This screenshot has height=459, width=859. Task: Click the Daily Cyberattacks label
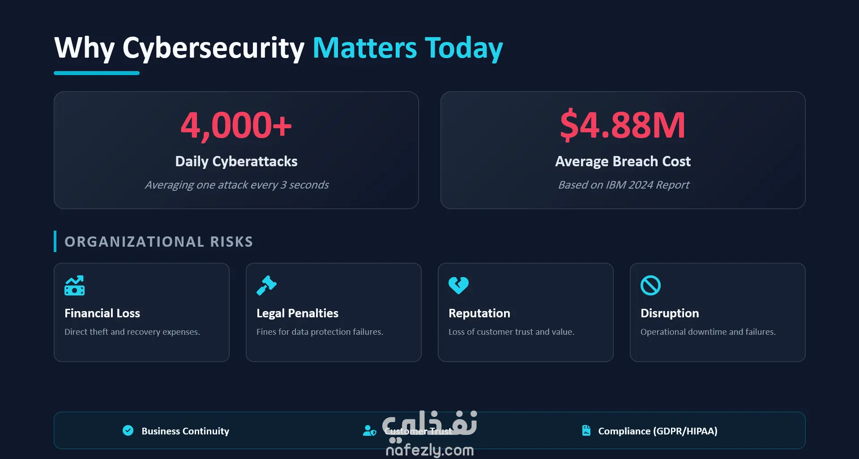point(236,161)
